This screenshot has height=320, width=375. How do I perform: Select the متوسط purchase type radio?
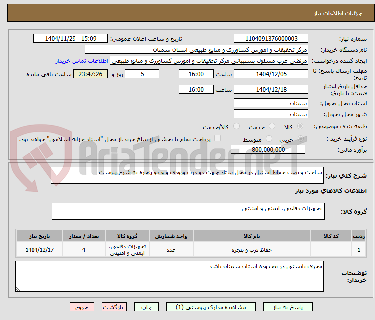(269, 138)
